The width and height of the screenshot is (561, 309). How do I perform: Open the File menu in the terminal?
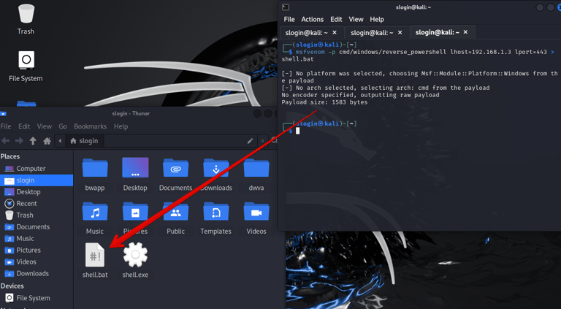tap(289, 19)
